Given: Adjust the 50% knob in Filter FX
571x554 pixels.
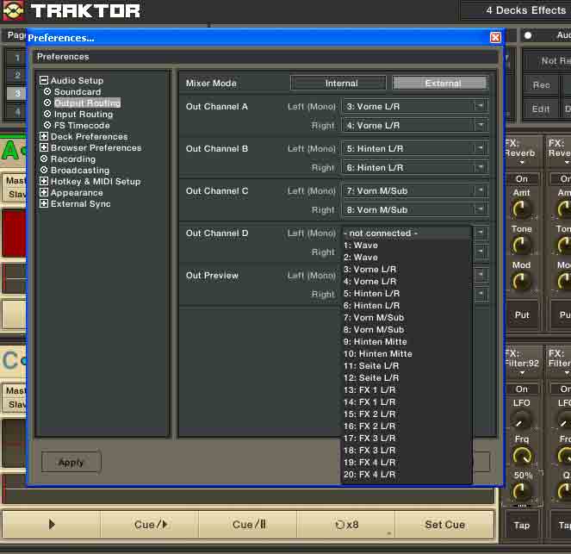Looking at the screenshot, I should (x=521, y=491).
